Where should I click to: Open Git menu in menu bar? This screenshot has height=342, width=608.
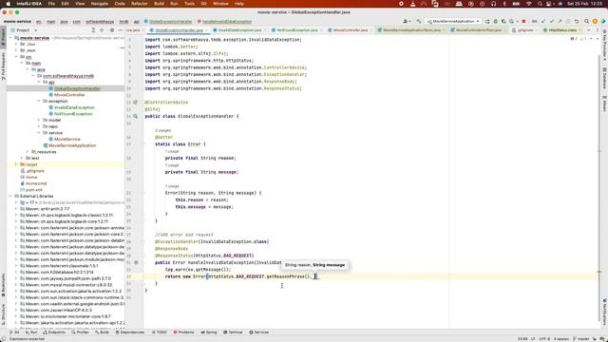(x=203, y=4)
